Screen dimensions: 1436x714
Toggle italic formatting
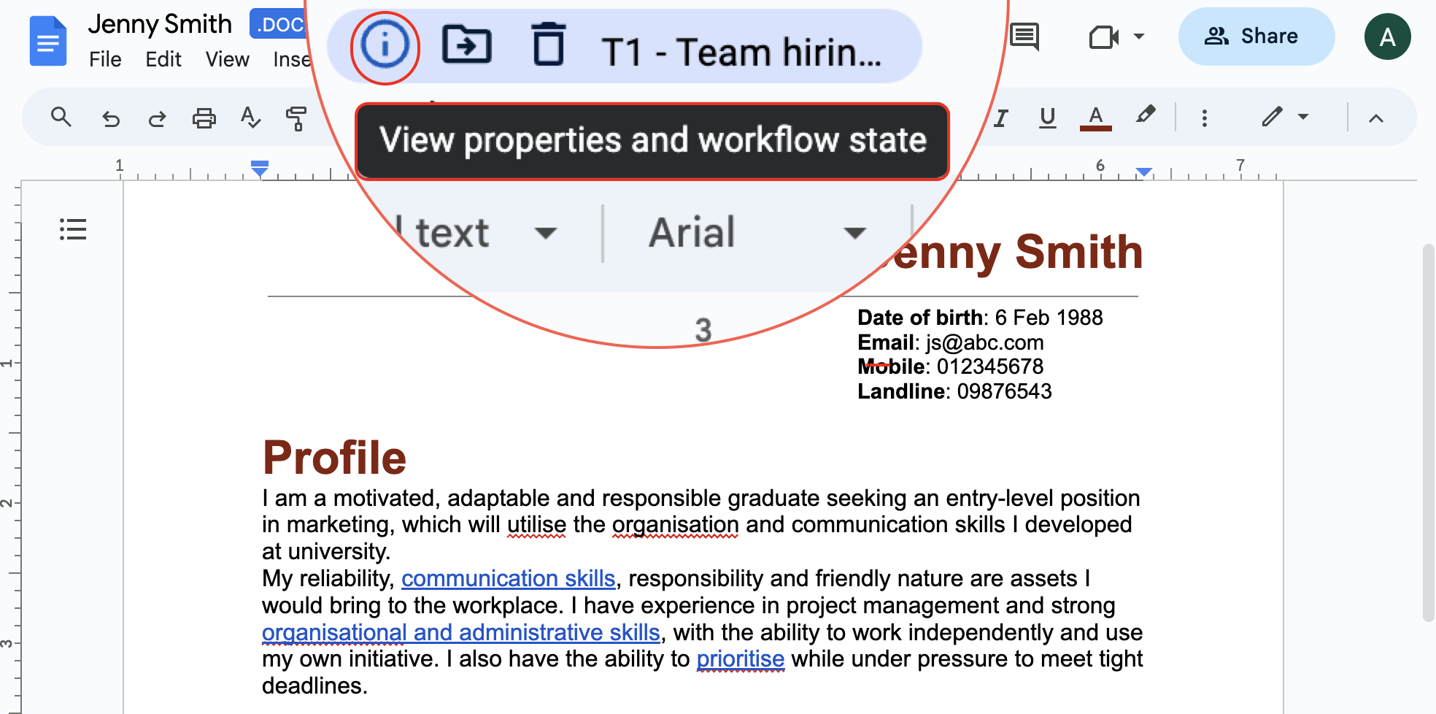[x=1001, y=118]
